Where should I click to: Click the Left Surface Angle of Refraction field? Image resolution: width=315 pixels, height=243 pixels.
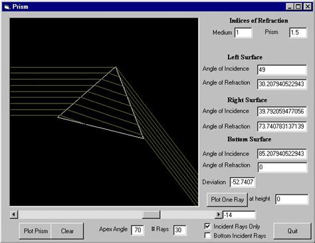tap(282, 84)
